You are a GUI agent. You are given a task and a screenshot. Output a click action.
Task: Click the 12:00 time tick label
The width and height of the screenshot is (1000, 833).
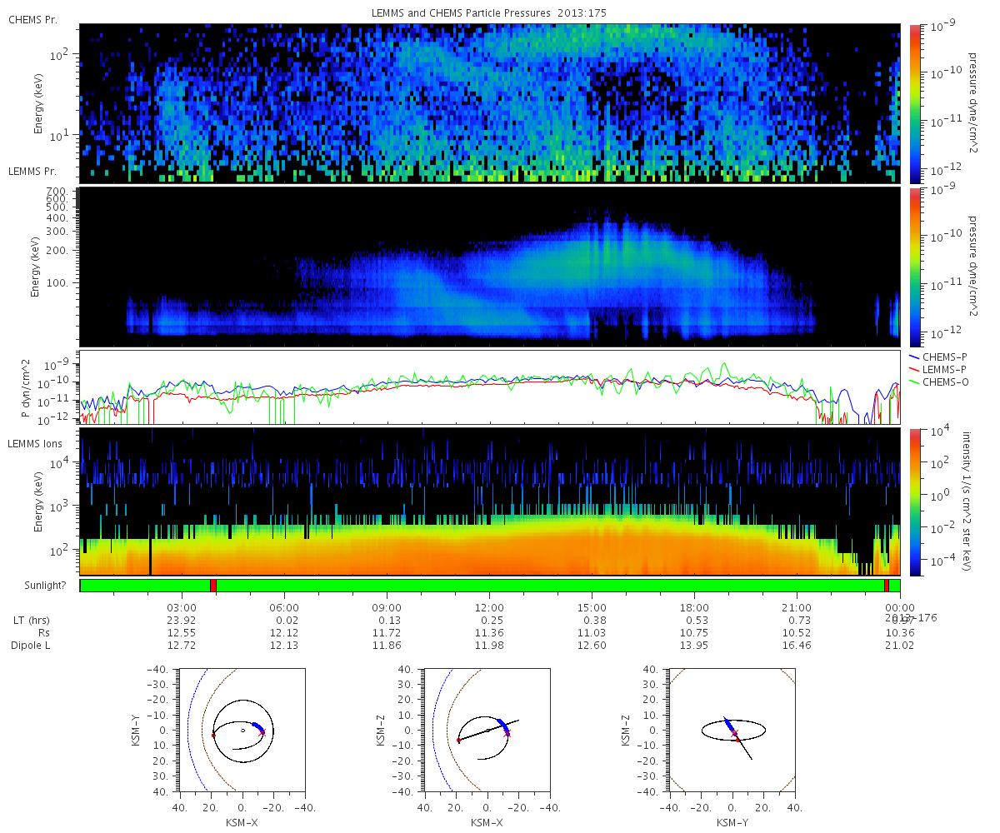489,608
